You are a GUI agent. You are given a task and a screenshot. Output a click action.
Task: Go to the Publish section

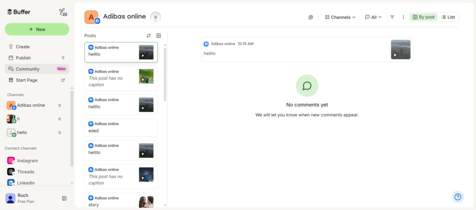point(37,58)
